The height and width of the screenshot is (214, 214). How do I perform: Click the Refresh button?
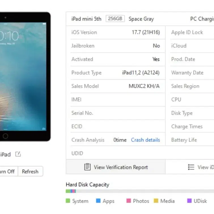coord(30,171)
